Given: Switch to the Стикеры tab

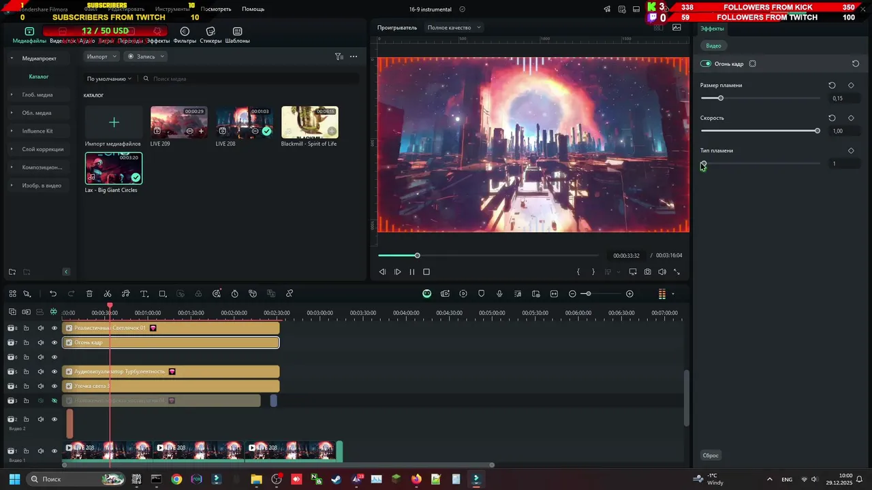Looking at the screenshot, I should coord(211,35).
